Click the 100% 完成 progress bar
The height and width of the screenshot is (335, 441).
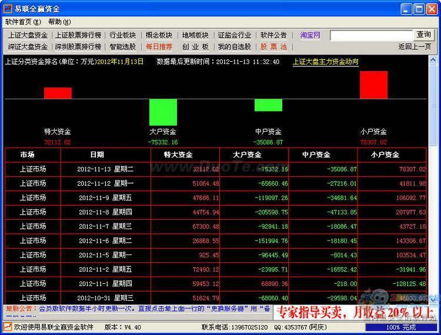401,327
